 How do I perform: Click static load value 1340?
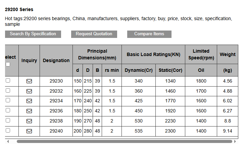(170, 81)
